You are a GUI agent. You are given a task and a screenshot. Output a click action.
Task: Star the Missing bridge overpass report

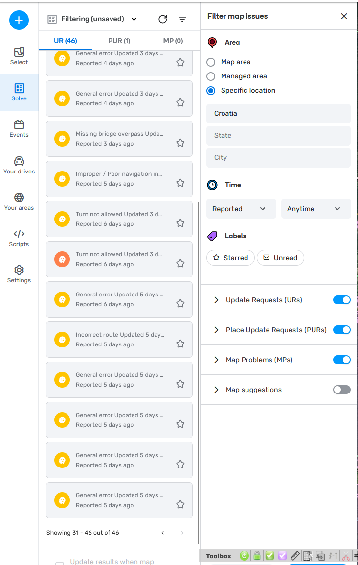tap(180, 143)
